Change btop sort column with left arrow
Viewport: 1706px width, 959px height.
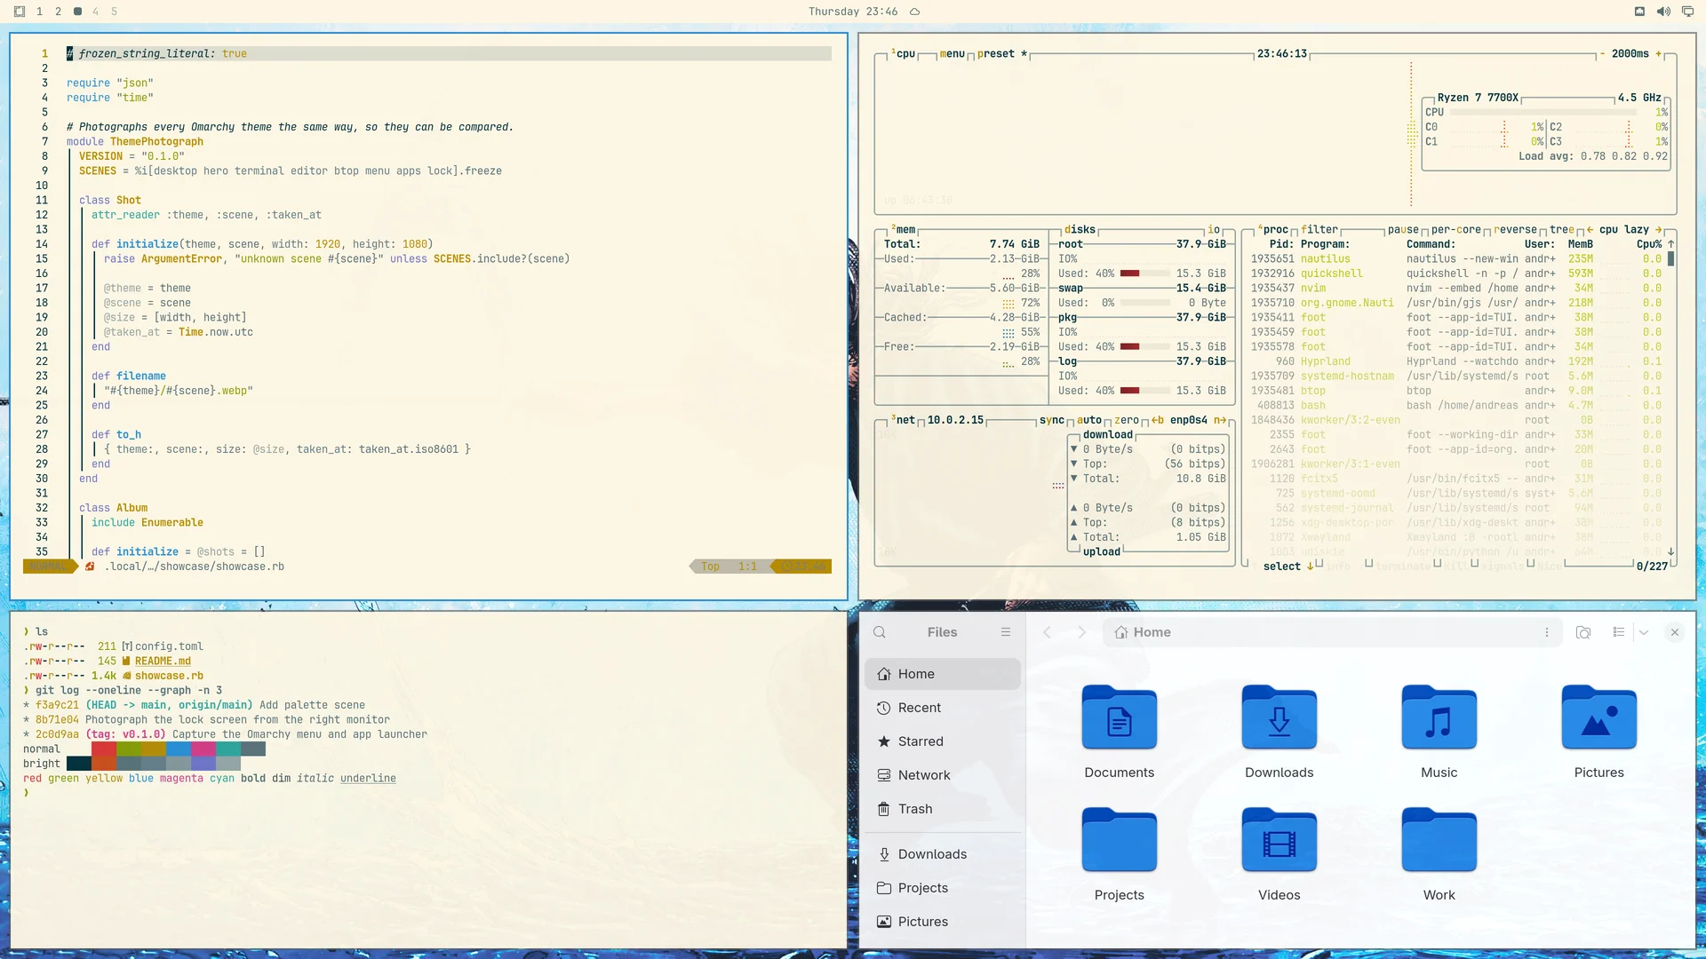(1590, 230)
